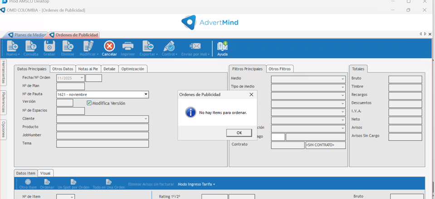Image resolution: width=435 pixels, height=199 pixels.
Task: Close the Ordenes de Publicidad dialog with X
Action: coord(251,95)
